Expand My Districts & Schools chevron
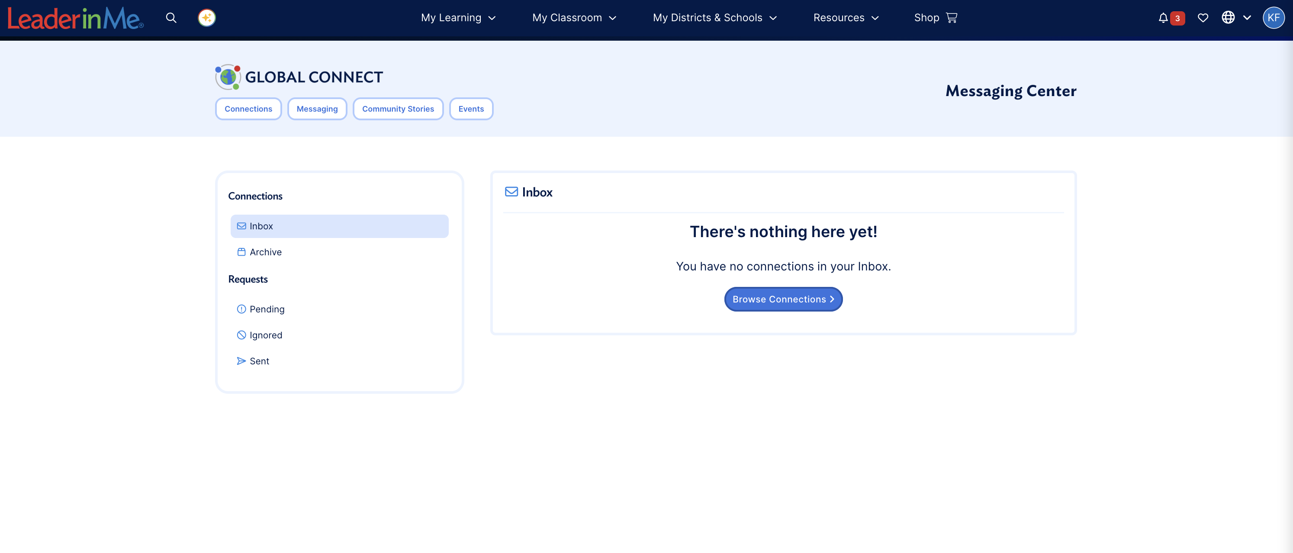 point(773,18)
